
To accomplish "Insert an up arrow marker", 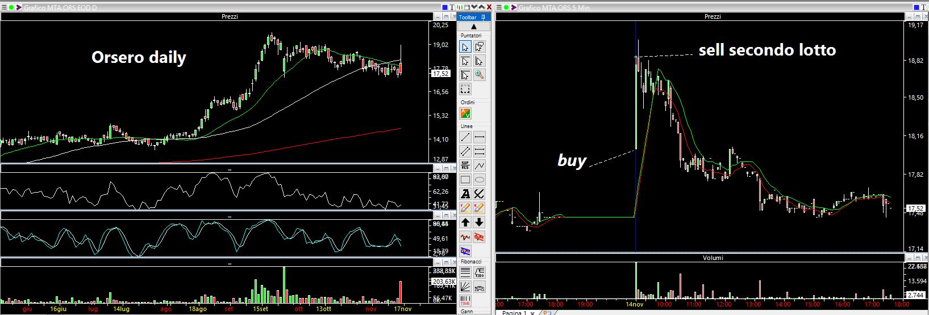I will [465, 223].
